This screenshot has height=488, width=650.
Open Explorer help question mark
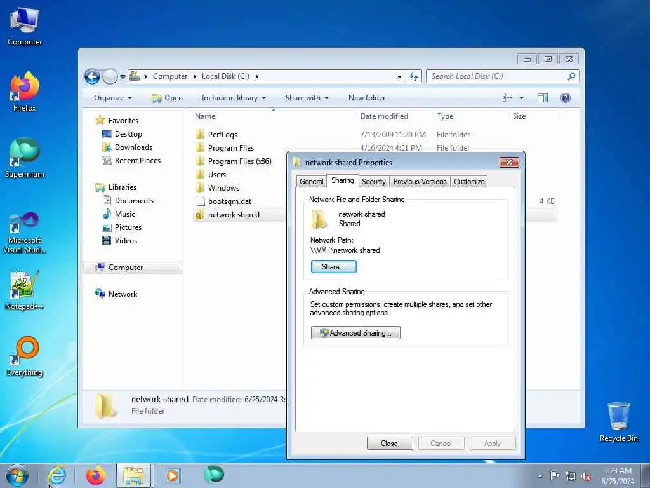[566, 98]
